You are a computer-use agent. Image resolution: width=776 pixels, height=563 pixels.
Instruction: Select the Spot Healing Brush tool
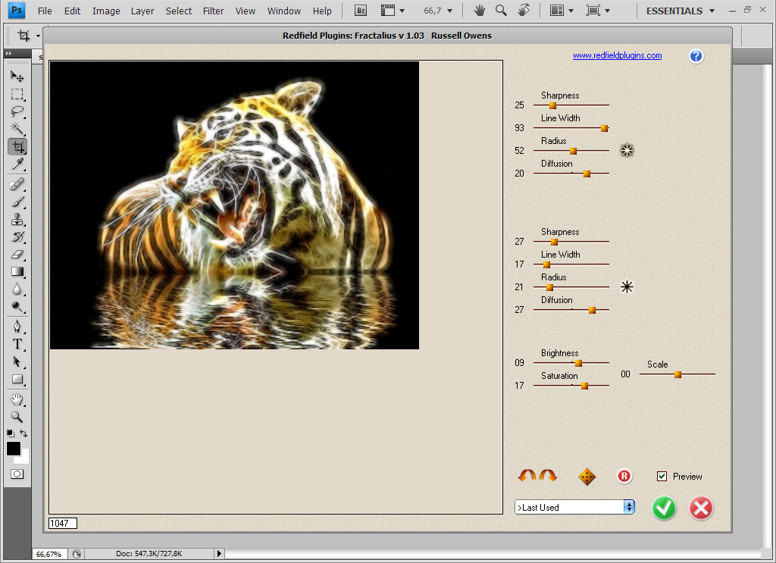pos(17,185)
